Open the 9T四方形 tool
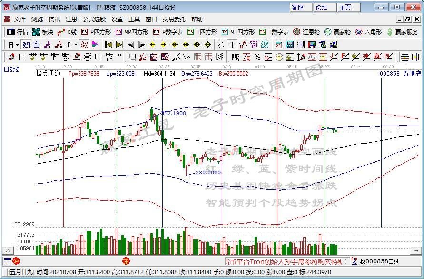Viewport: 424px width, 279px height. [238, 32]
